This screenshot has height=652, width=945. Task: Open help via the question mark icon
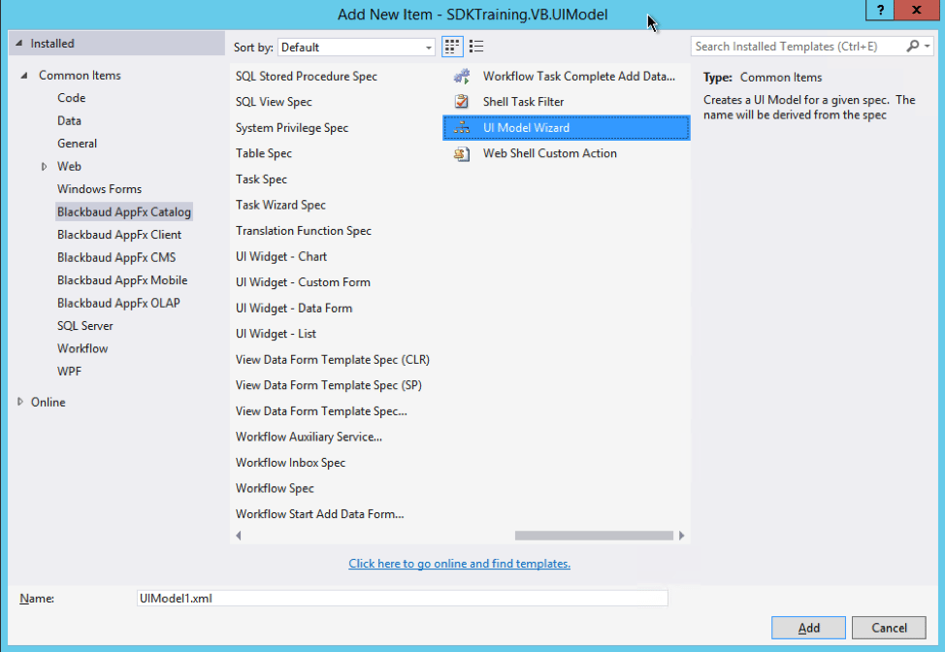coord(878,11)
